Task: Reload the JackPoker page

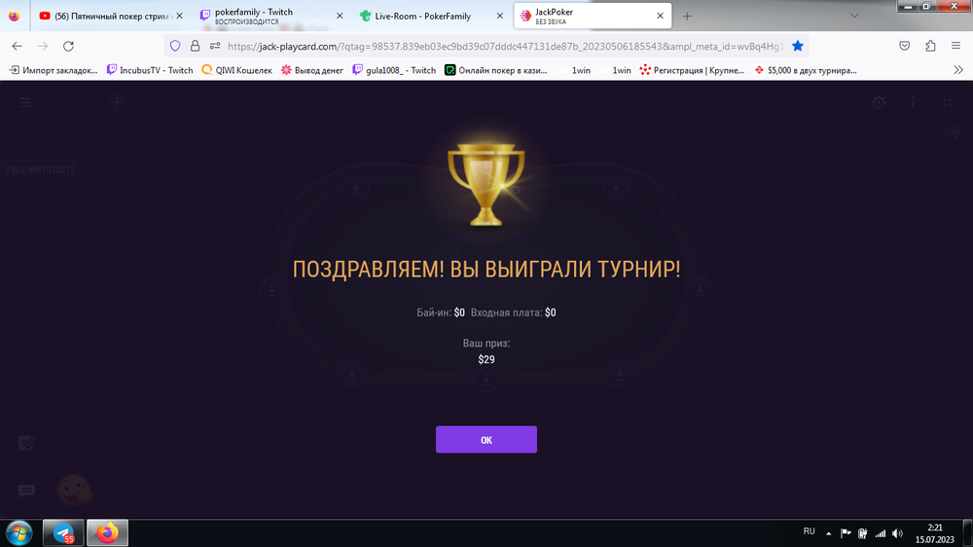Action: click(68, 46)
